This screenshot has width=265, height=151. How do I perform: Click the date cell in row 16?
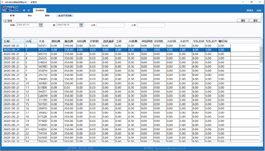tap(14, 108)
